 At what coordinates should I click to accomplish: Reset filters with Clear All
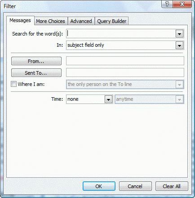(172, 186)
